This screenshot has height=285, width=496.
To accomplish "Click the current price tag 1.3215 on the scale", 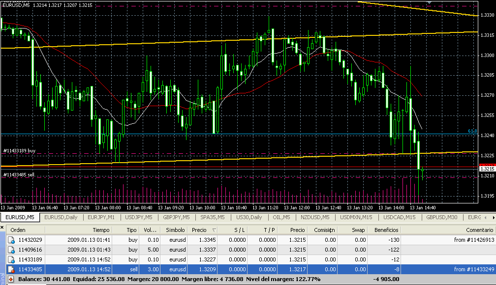I will pos(488,169).
